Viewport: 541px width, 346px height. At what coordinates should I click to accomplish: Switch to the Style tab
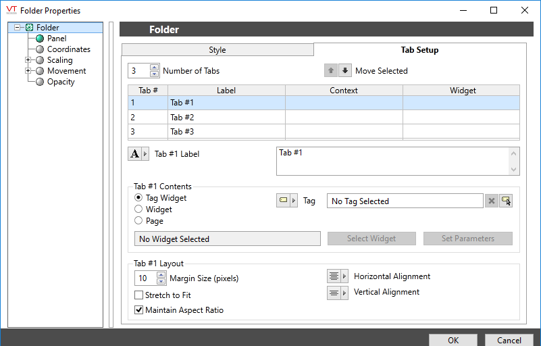(x=217, y=50)
